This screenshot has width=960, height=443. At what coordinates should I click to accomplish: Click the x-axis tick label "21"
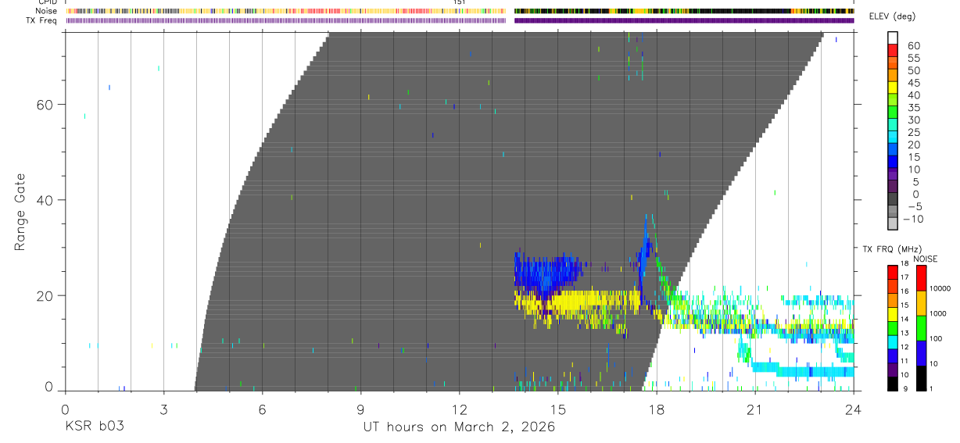click(x=755, y=409)
